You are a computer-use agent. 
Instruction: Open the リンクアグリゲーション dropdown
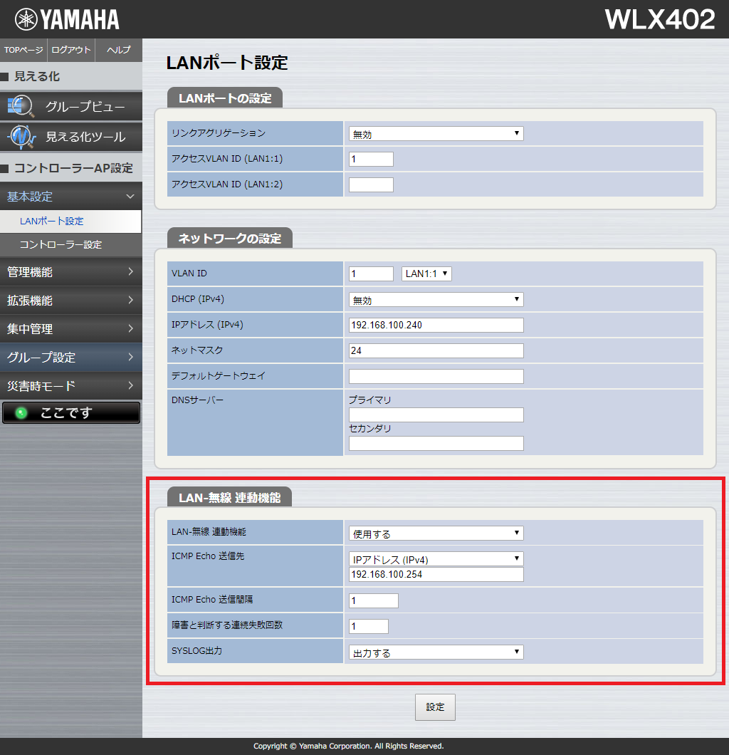436,134
